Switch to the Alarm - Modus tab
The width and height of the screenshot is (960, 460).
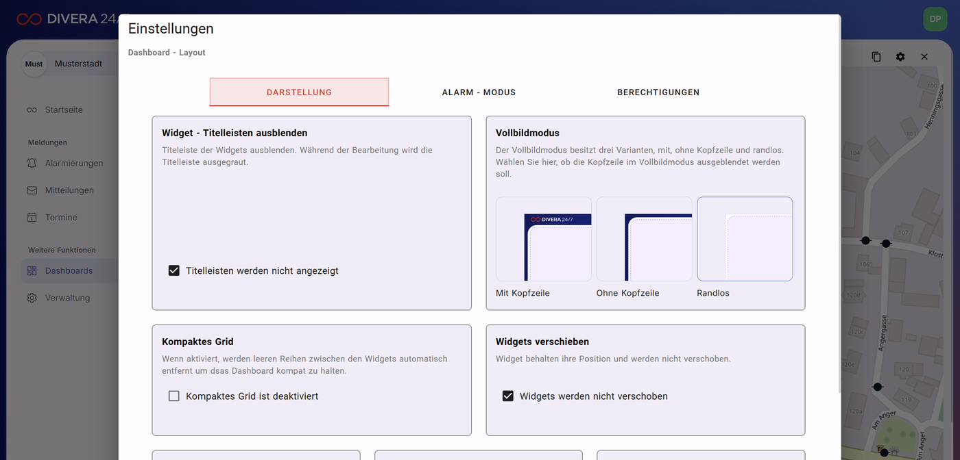tap(479, 92)
